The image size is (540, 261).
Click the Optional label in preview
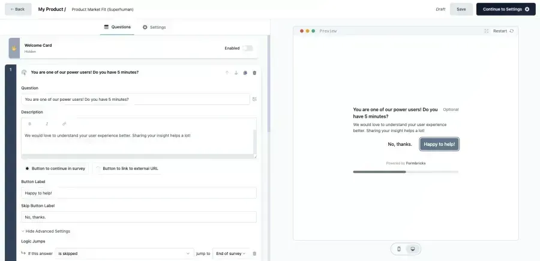tap(451, 109)
